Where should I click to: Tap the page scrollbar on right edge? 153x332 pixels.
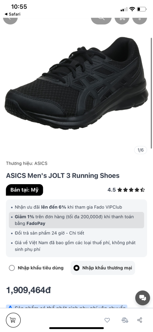click(x=151, y=93)
